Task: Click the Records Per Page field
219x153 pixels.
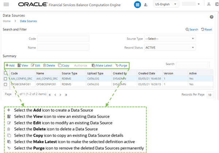Action: 210,95
